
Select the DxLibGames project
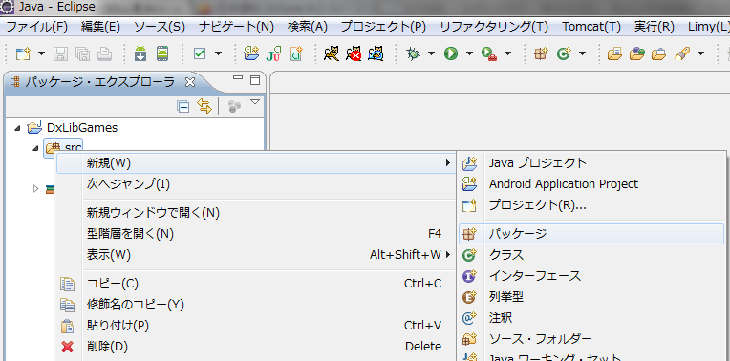[82, 127]
